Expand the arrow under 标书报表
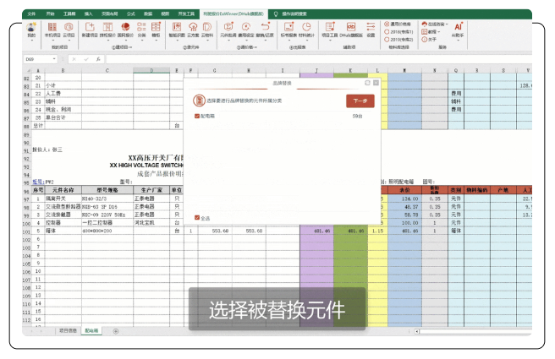Screen dimensions: 555x359 click(x=288, y=41)
